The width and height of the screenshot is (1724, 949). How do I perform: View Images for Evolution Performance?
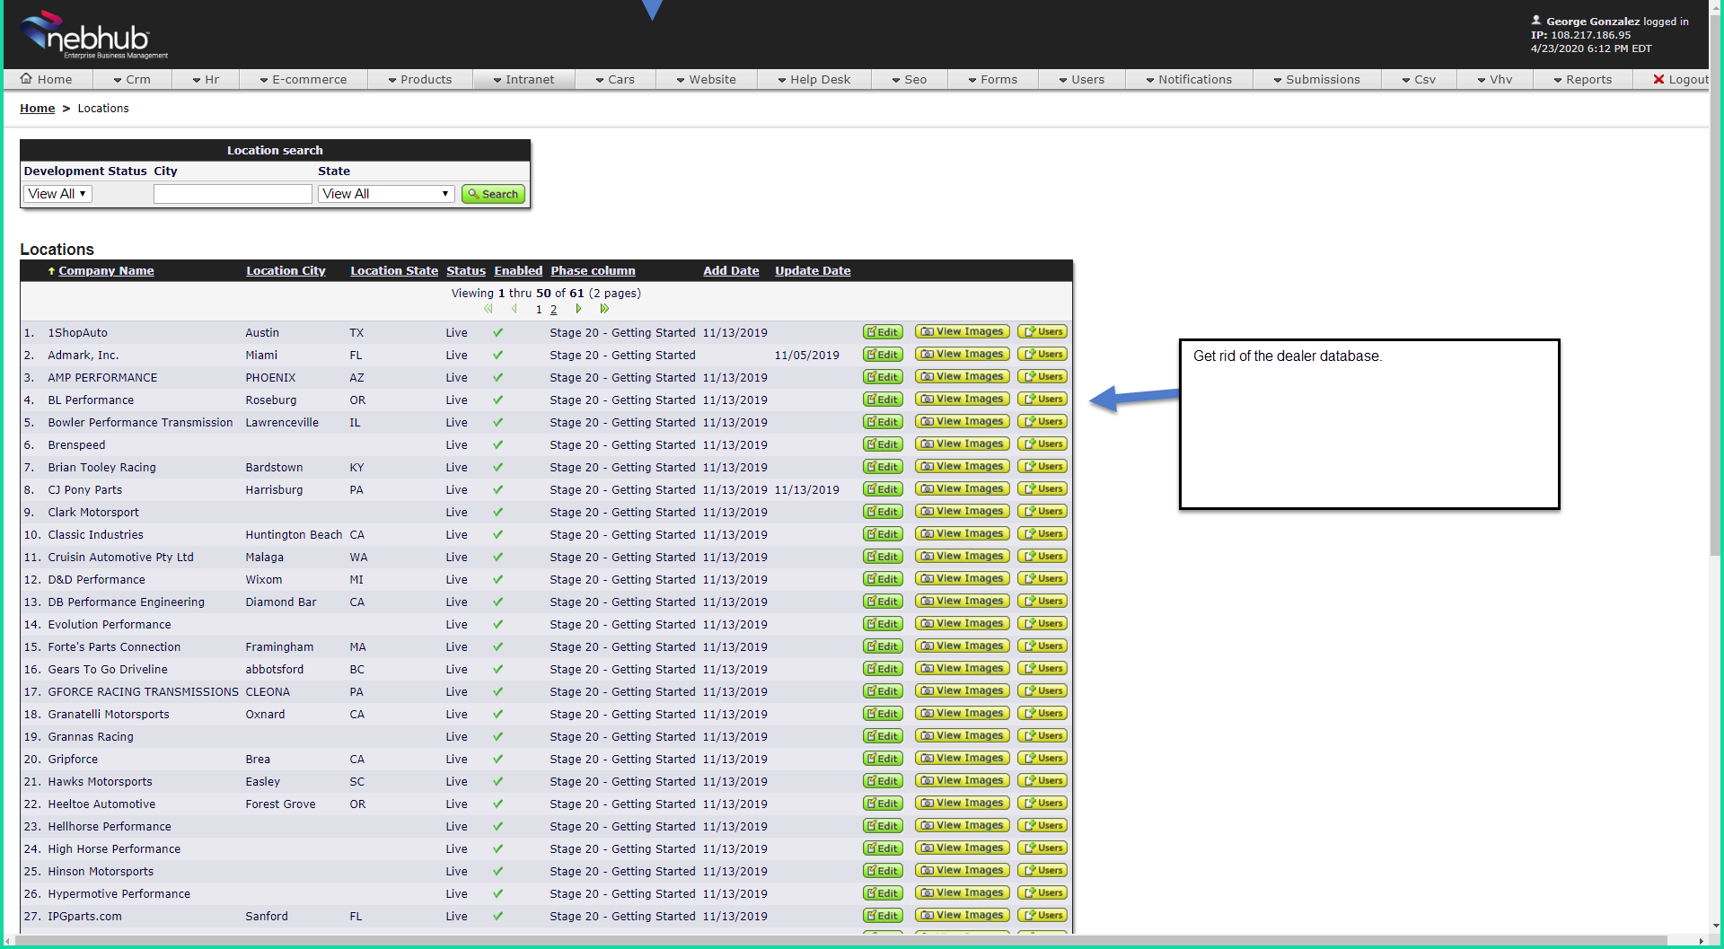[963, 624]
